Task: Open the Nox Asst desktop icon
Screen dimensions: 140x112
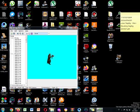Action: click(x=20, y=15)
